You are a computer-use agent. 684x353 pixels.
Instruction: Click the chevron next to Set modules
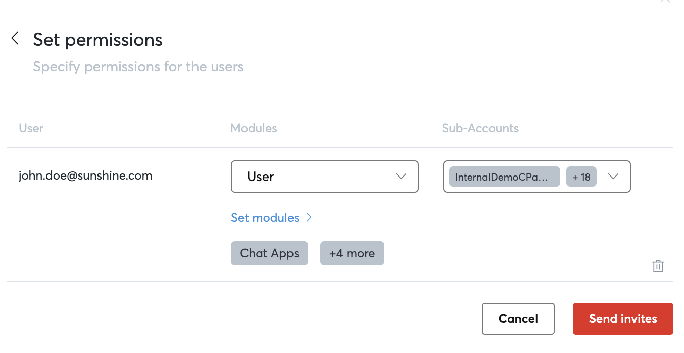[309, 218]
